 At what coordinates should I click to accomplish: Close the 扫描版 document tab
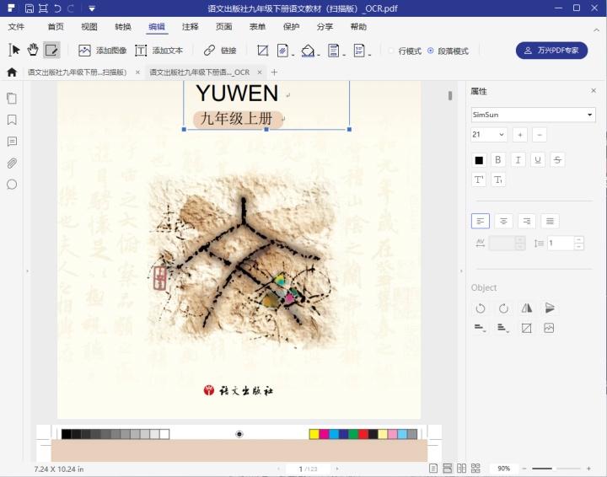tap(137, 72)
